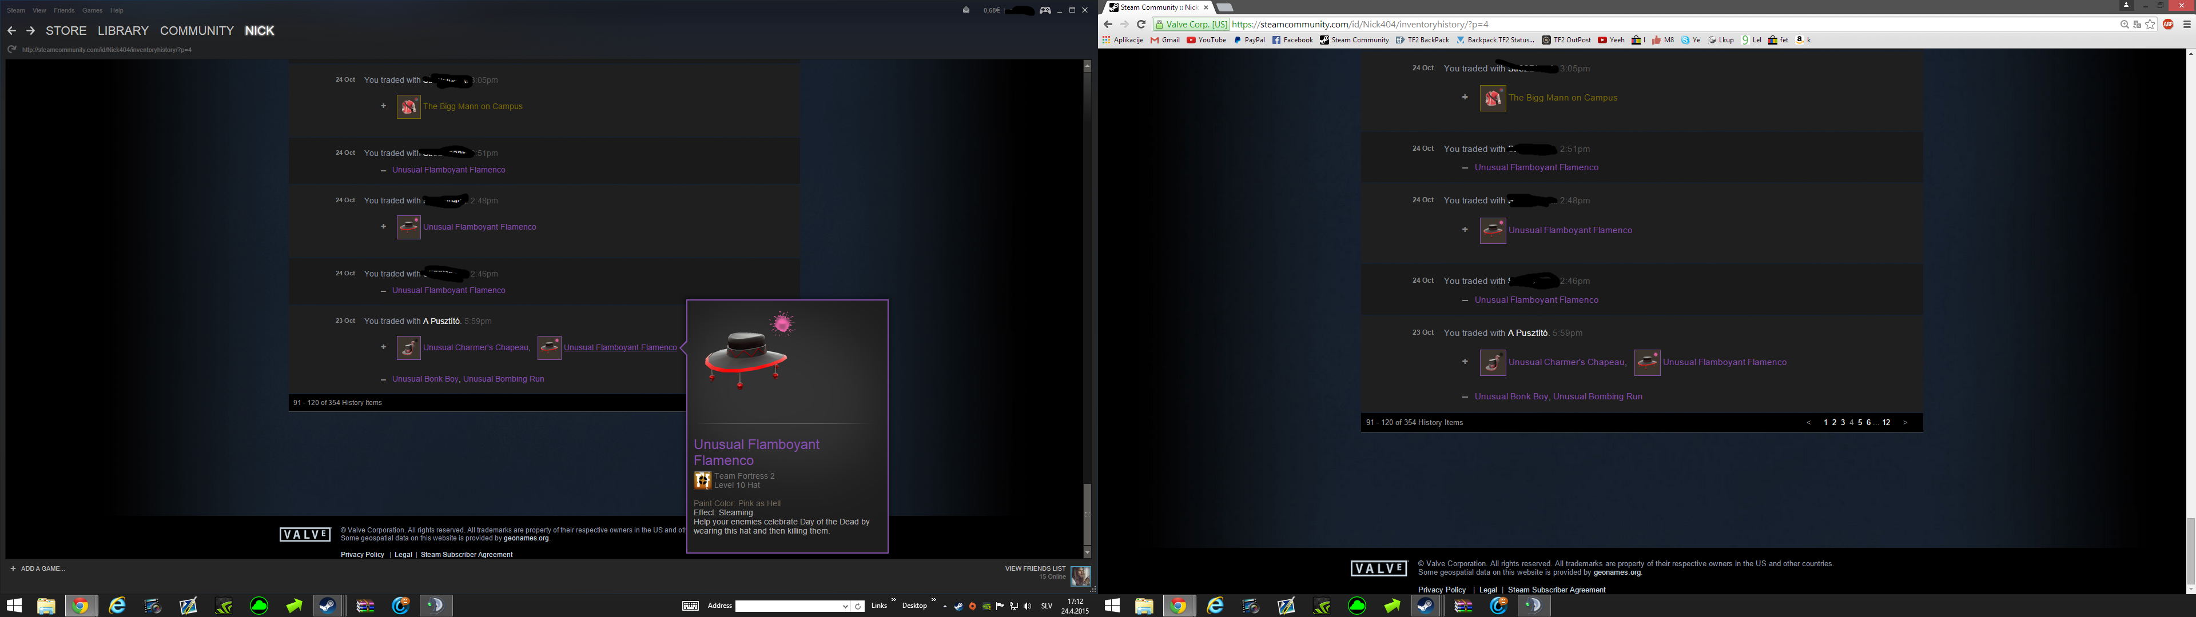Image resolution: width=2196 pixels, height=617 pixels.
Task: Open the wallet balance 0,68€ account dropdown
Action: click(1008, 10)
